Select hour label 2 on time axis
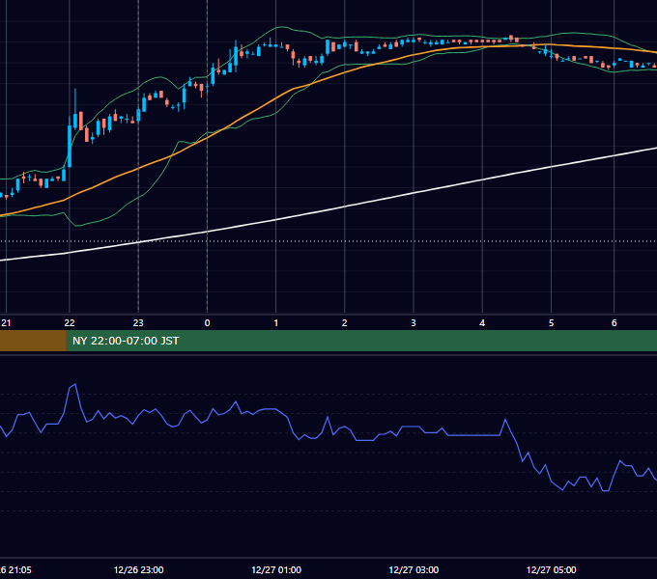Viewport: 657px width, 579px height. 344,323
